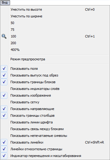Toggle Показать границы столбцов

55,116
